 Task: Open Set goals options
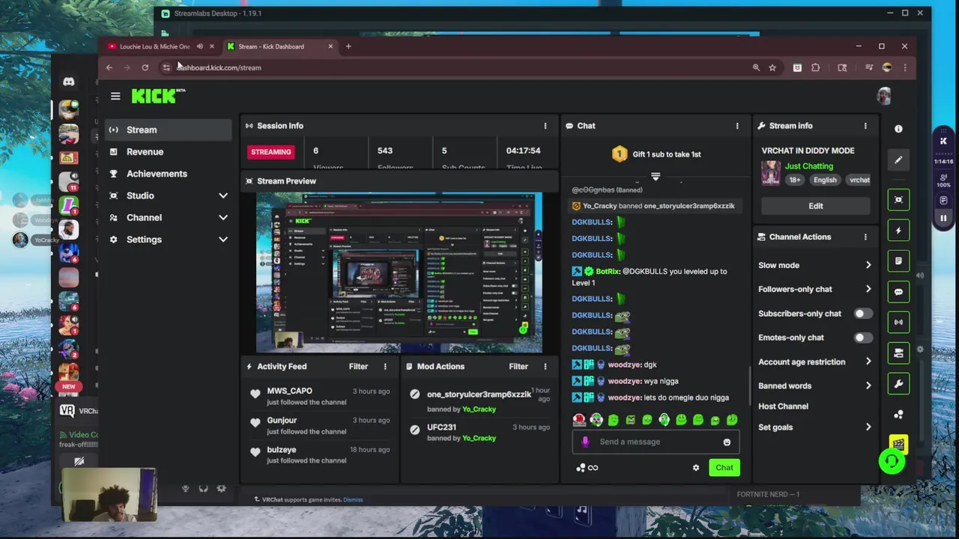(815, 427)
